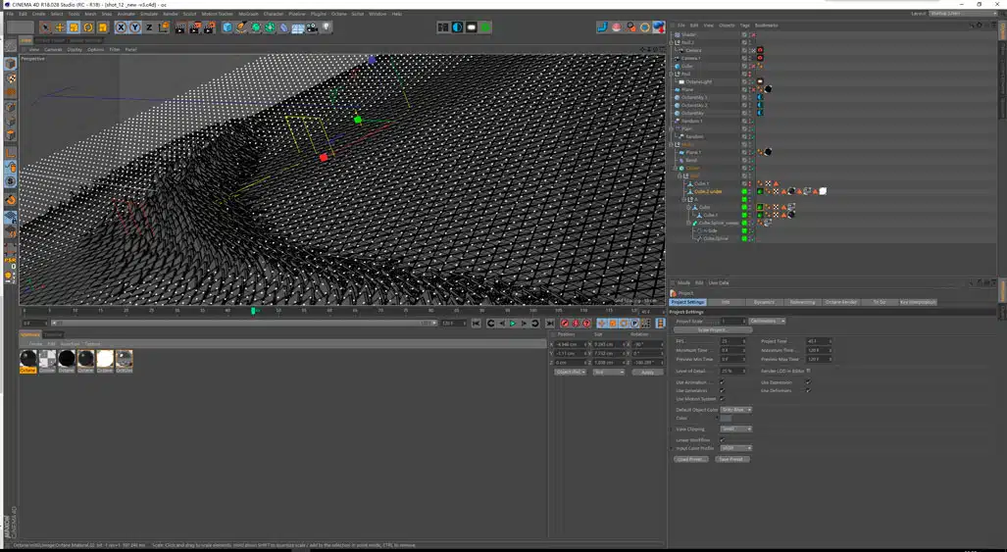Select the Move tool in top toolbar
Image resolution: width=1007 pixels, height=552 pixels.
point(59,27)
